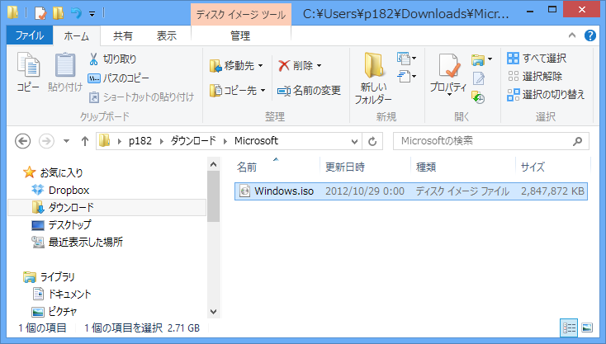This screenshot has width=606, height=344.
Task: Select Favorites (お気に入り) in navigation pane
Action: click(53, 172)
